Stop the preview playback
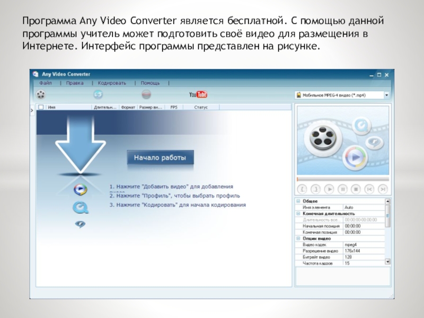 coord(356,189)
